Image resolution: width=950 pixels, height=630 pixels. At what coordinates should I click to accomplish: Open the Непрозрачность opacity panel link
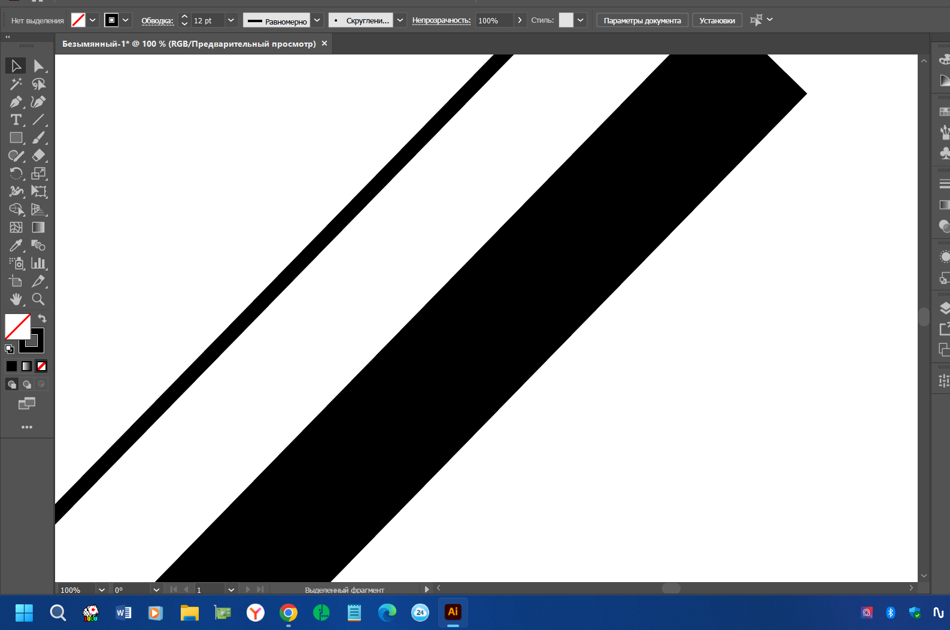pyautogui.click(x=441, y=20)
